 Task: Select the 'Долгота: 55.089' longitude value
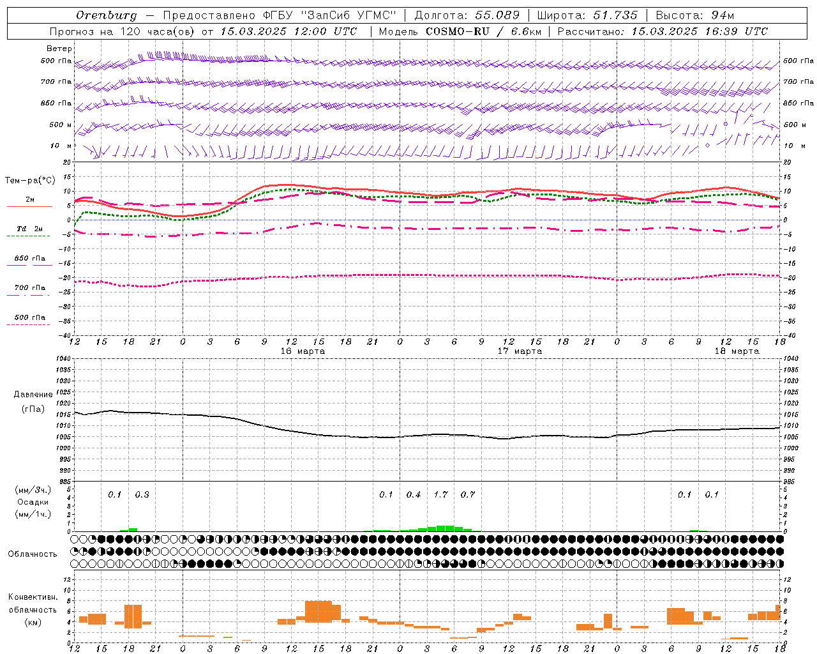467,15
